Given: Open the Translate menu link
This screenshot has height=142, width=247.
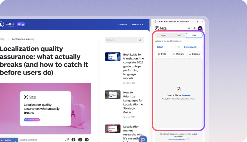Looking at the screenshot, I should point(122,24).
